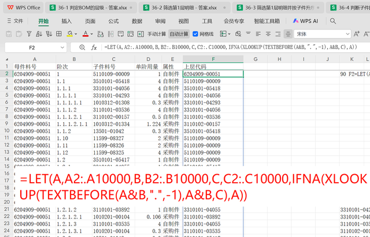Click cell containing 1.224 in column D
The image size is (370, 237).
149,124
